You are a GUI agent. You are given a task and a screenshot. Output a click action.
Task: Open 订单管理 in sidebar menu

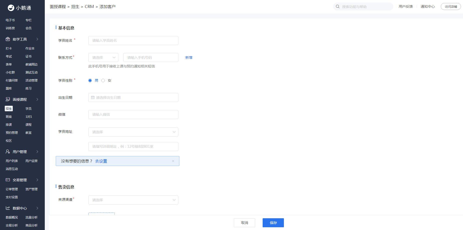pos(12,189)
